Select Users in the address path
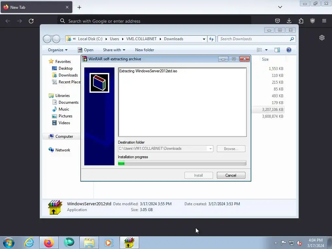Viewport: 332px width, 249px height. (x=114, y=39)
